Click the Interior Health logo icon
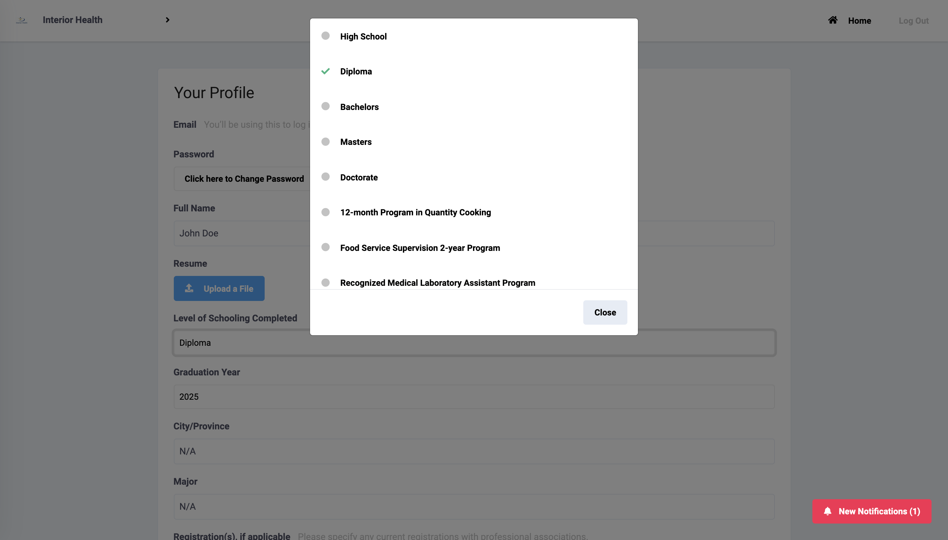 (x=21, y=20)
